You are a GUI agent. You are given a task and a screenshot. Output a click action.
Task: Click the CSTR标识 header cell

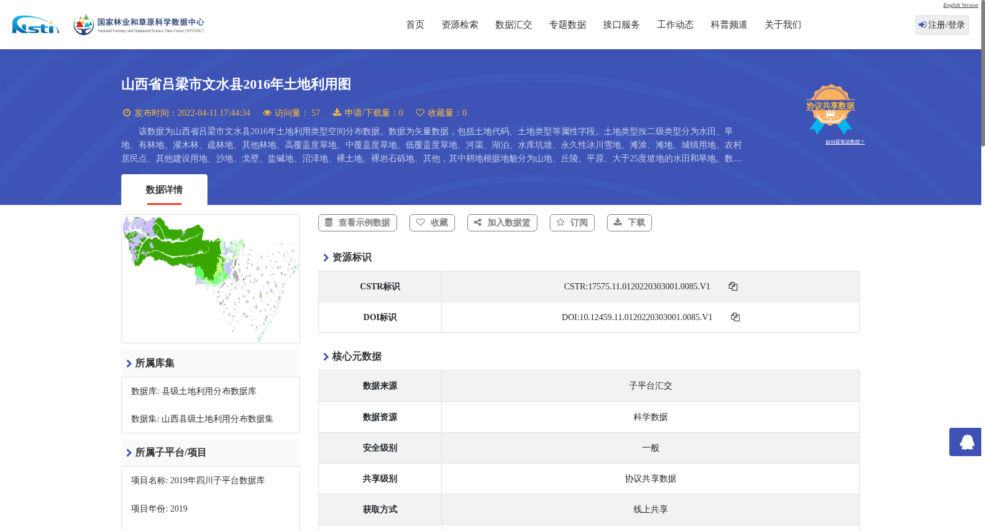click(x=380, y=287)
